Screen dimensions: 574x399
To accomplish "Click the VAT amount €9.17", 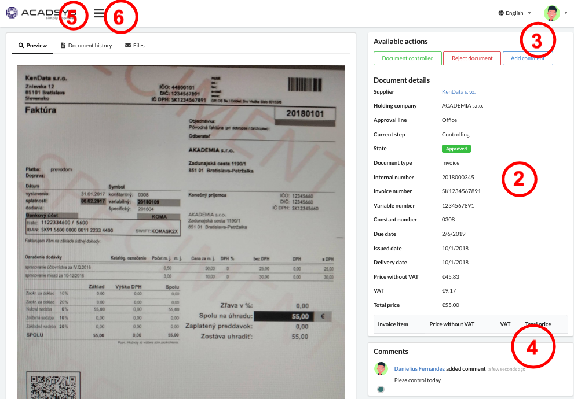I will 449,291.
